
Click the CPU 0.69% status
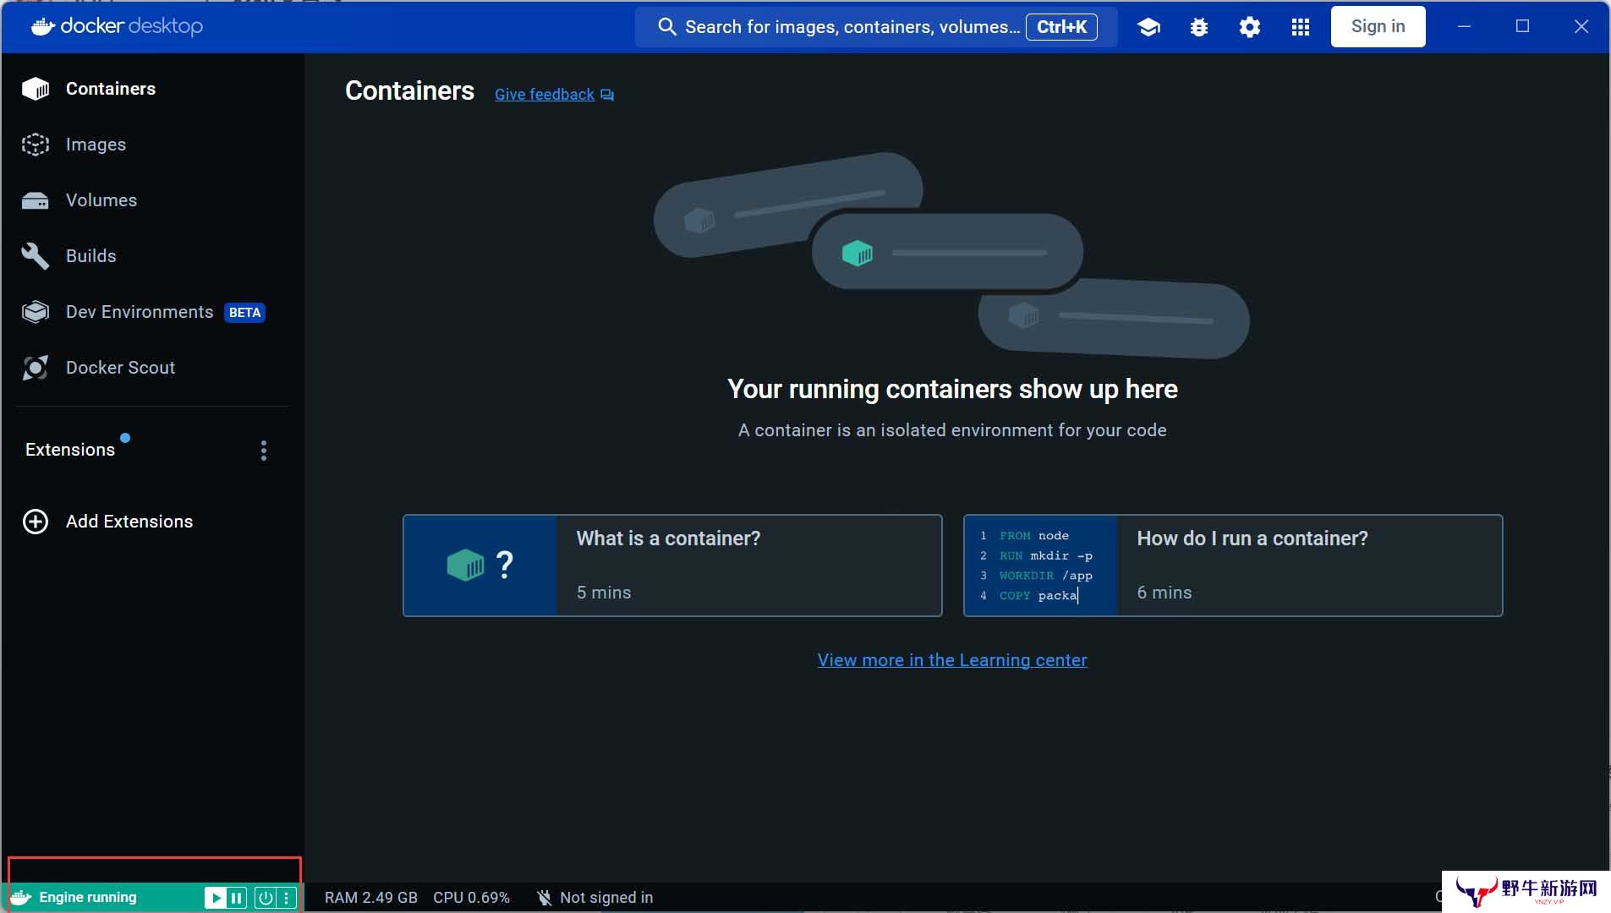pyautogui.click(x=472, y=898)
